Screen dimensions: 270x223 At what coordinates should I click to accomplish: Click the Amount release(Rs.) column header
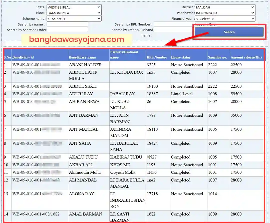(x=246, y=57)
